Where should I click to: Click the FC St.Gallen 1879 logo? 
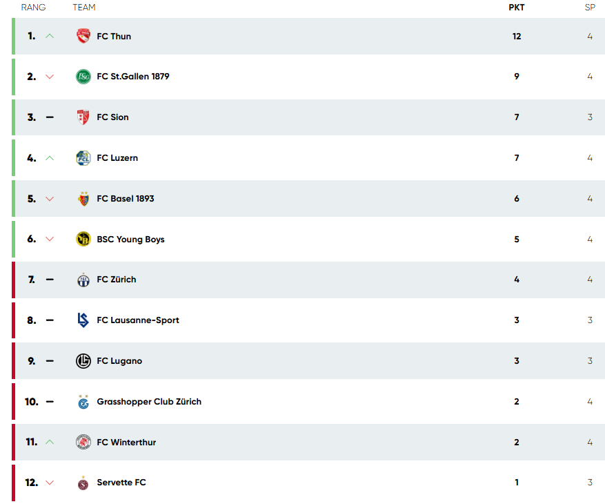(83, 77)
